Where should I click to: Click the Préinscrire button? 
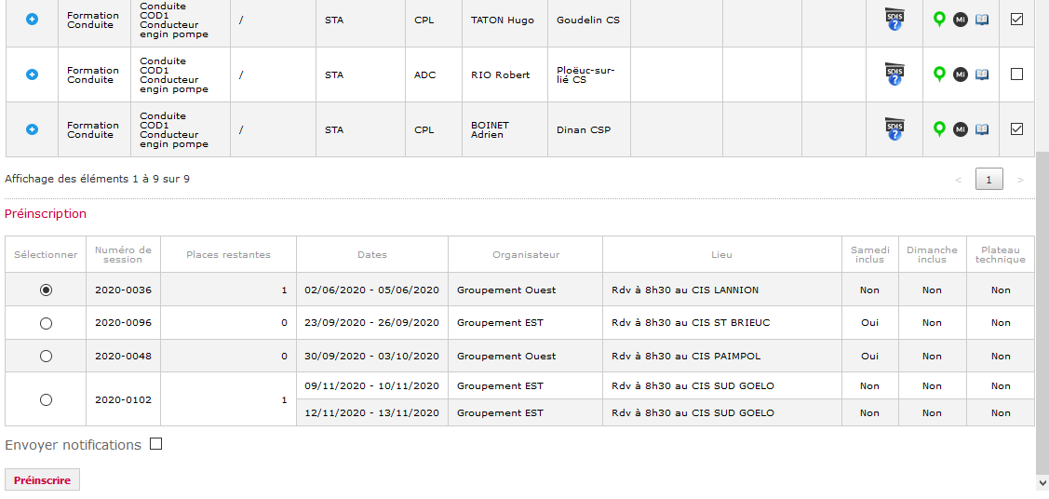tap(42, 480)
